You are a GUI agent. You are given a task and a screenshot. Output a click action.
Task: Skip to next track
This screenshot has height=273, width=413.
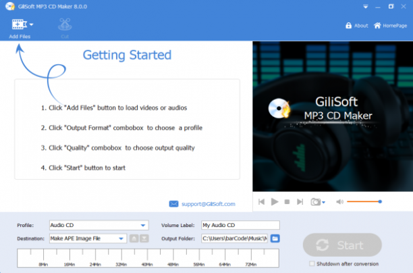(x=300, y=202)
